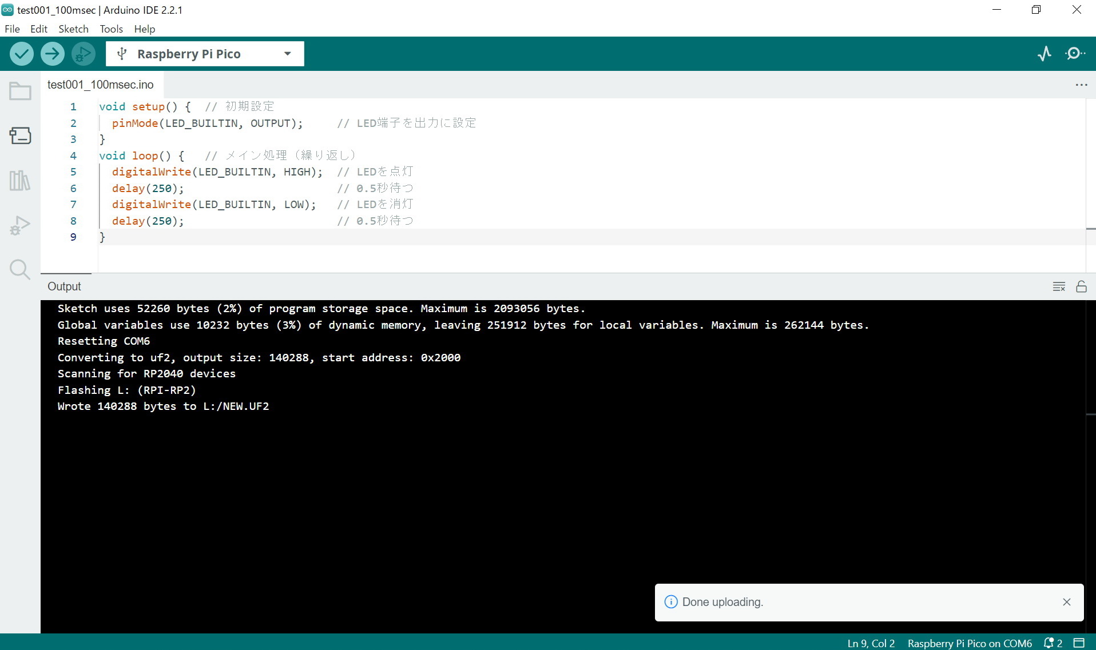Open the notifications bell in status bar
Image resolution: width=1096 pixels, height=650 pixels.
[1053, 643]
